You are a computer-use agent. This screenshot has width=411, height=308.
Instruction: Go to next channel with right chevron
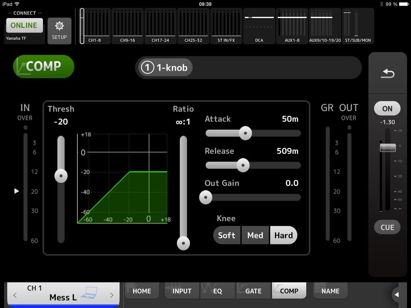tap(112, 295)
